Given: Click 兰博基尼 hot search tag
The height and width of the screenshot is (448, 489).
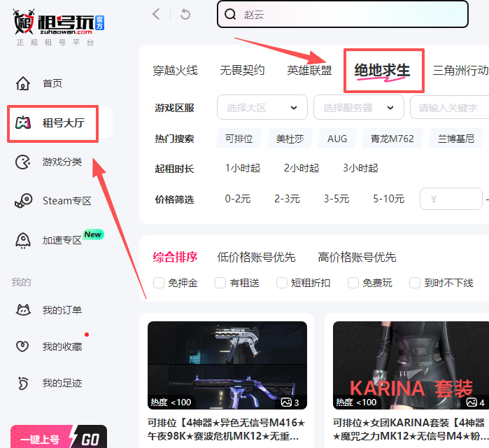Looking at the screenshot, I should pyautogui.click(x=456, y=138).
